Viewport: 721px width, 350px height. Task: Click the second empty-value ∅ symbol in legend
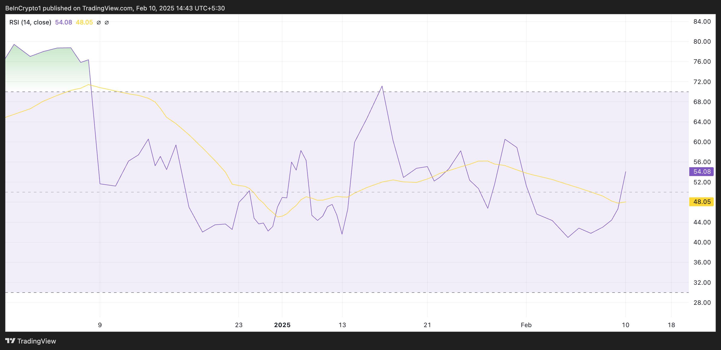click(x=107, y=22)
